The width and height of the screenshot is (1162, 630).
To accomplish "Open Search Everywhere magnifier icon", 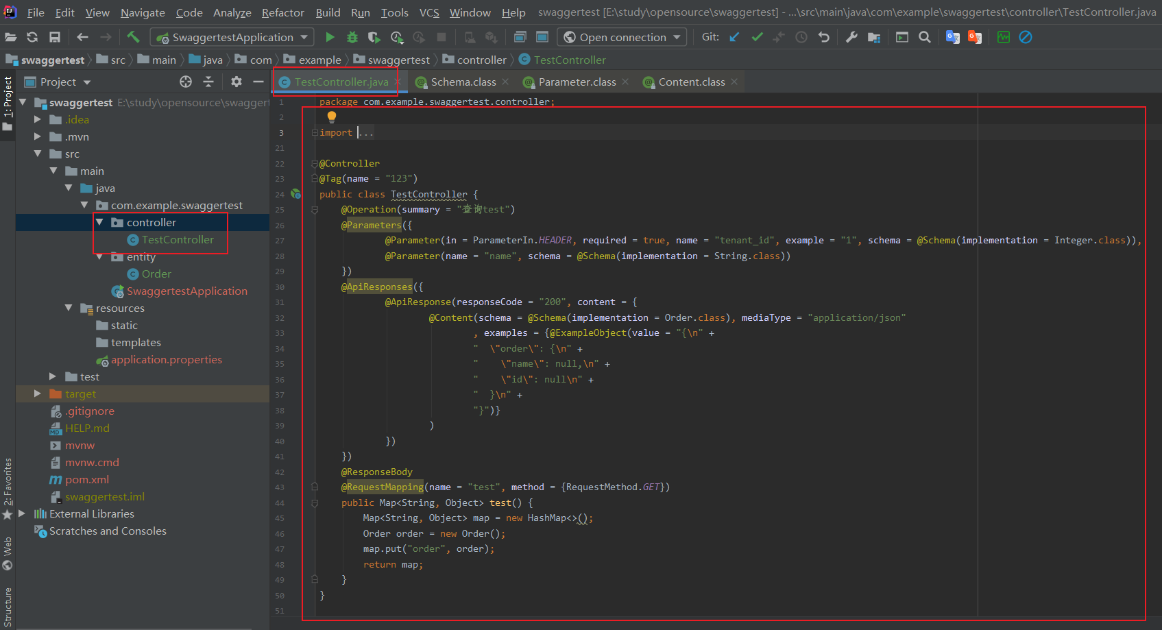I will [x=925, y=37].
